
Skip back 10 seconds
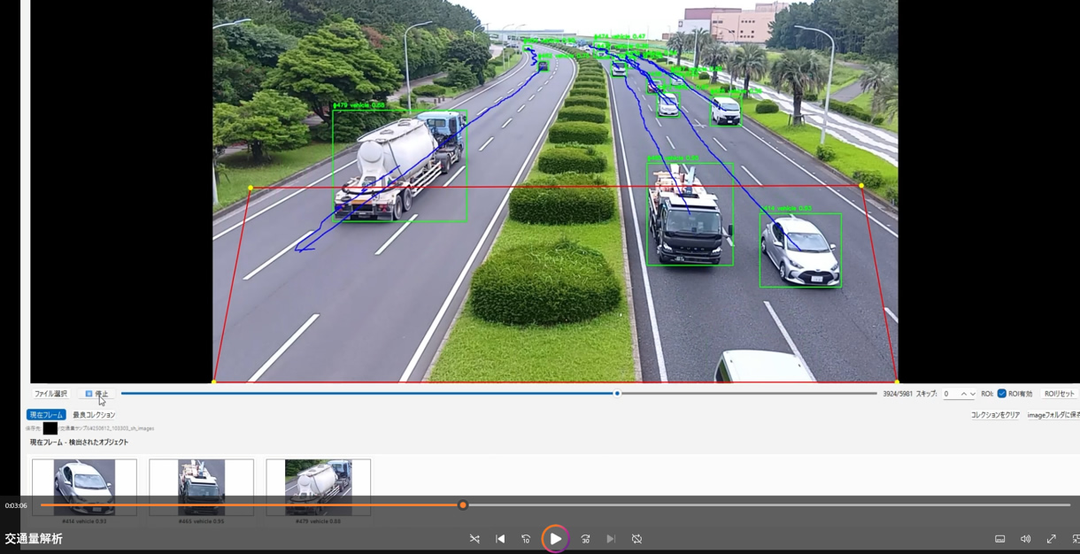(x=526, y=539)
